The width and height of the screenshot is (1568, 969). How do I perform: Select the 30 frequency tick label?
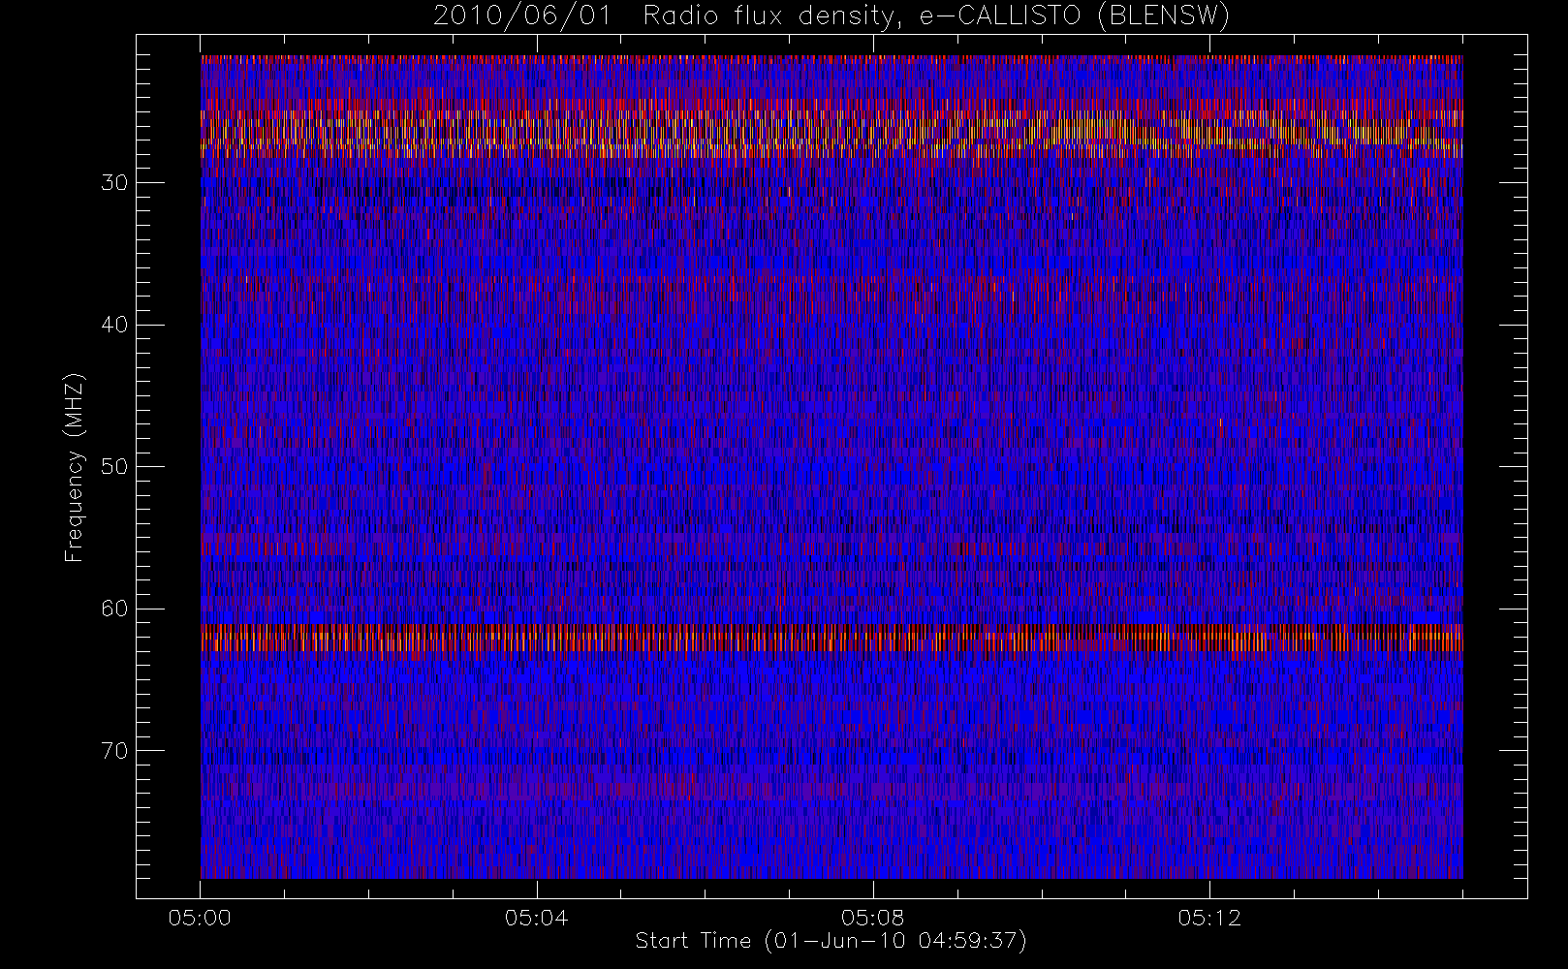(x=114, y=183)
